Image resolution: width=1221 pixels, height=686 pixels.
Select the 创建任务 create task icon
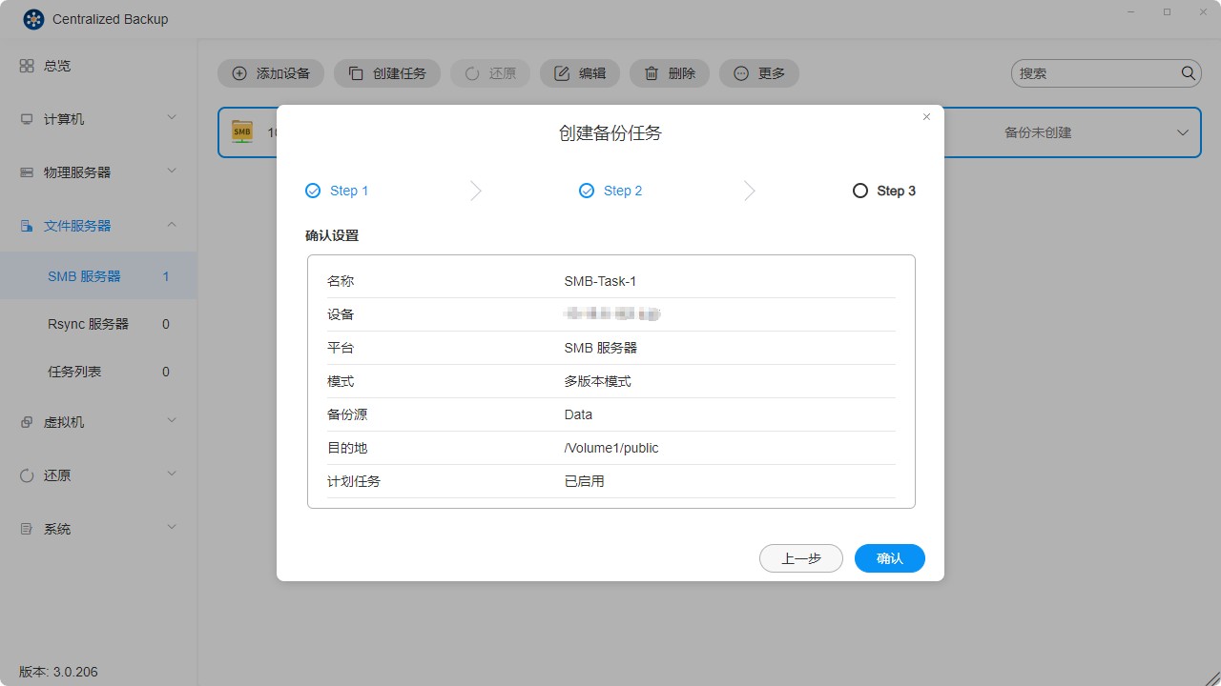pyautogui.click(x=357, y=72)
